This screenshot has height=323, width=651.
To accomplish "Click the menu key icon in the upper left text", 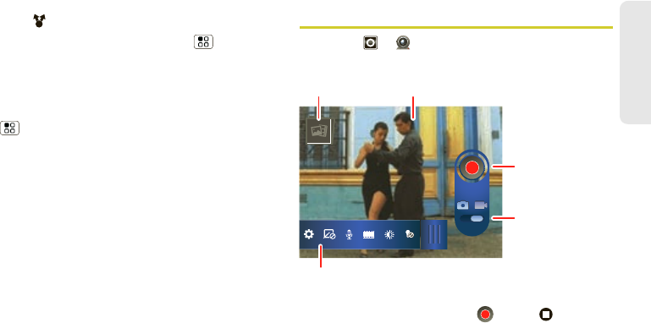I will point(203,42).
